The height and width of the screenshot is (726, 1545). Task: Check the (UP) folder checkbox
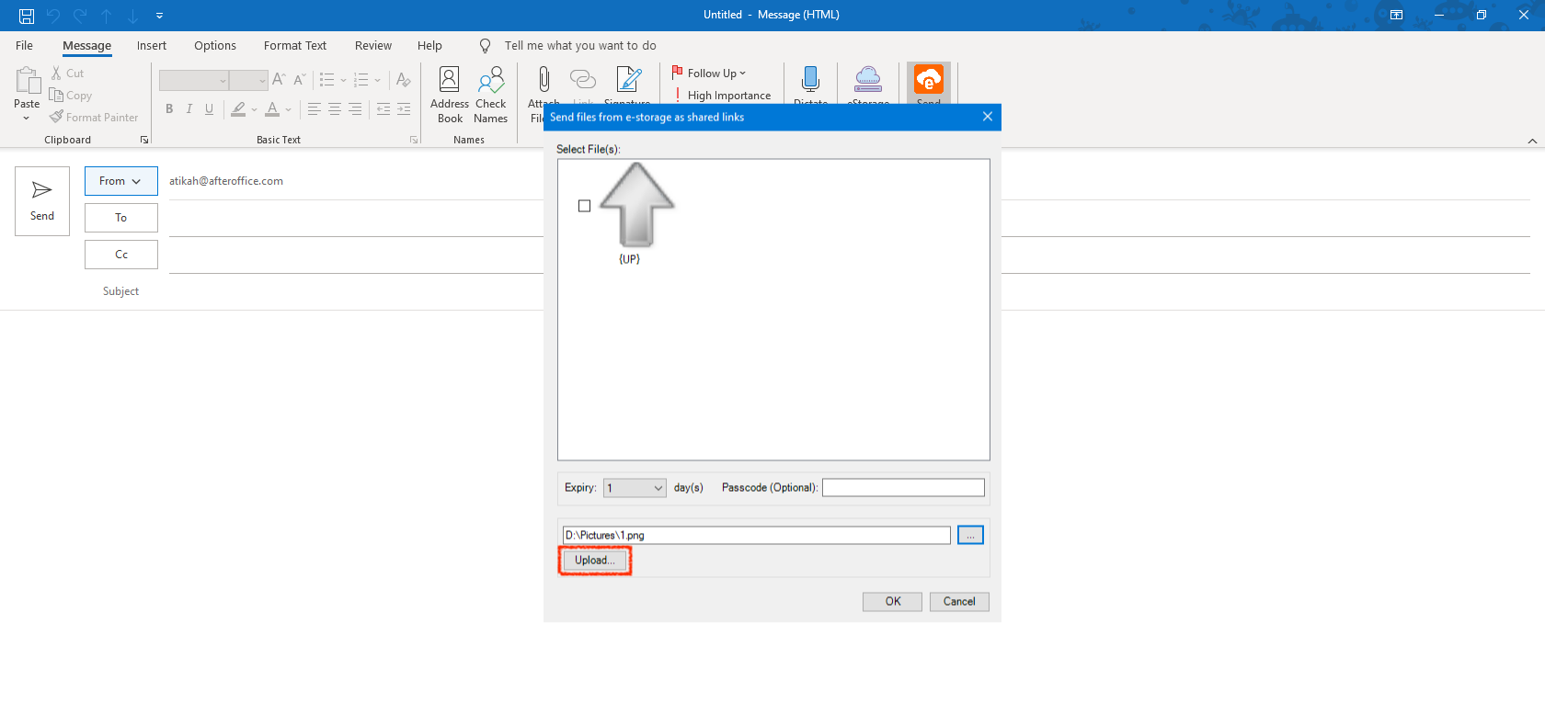point(584,206)
